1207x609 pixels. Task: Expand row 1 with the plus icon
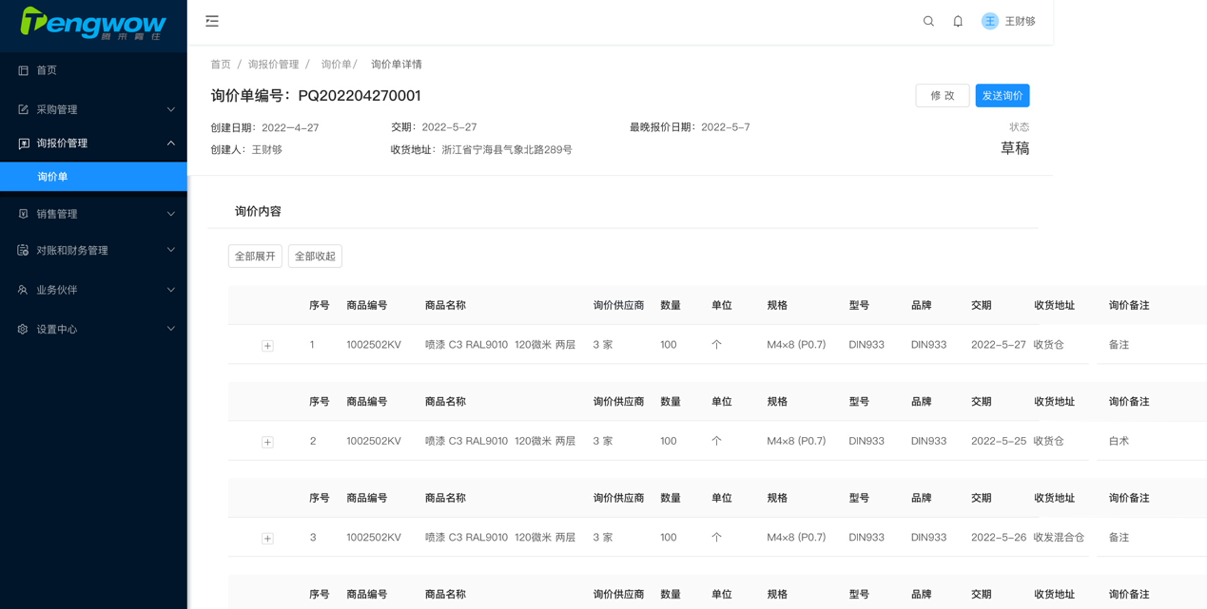coord(267,346)
